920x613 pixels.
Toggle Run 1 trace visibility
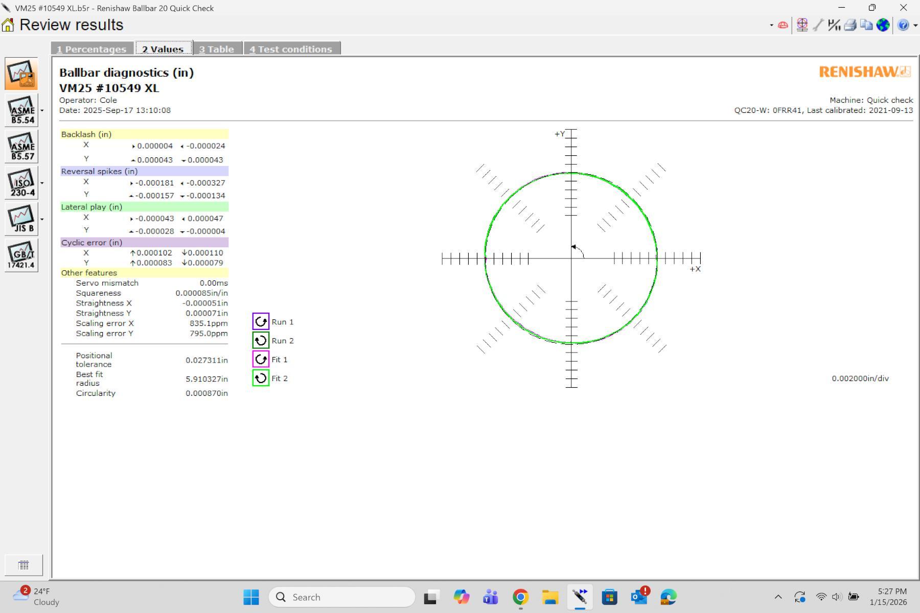pyautogui.click(x=261, y=322)
